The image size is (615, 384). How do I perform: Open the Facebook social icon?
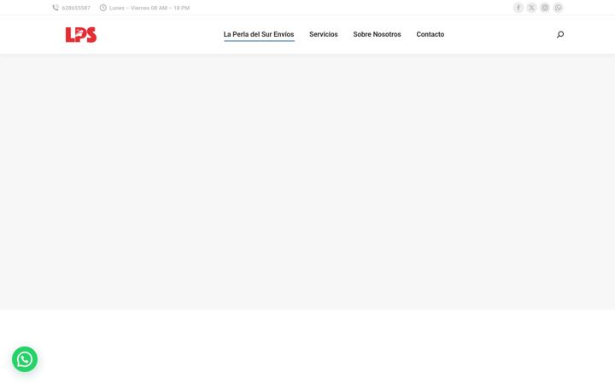tap(518, 8)
